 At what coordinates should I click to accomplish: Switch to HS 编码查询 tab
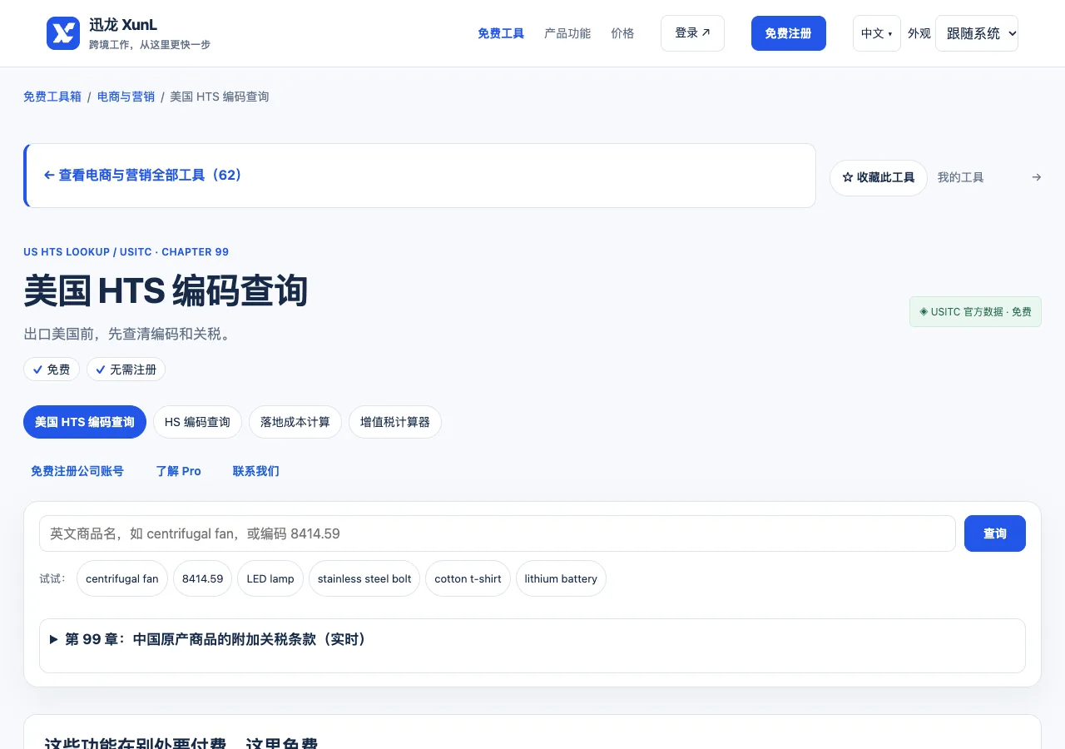click(197, 422)
